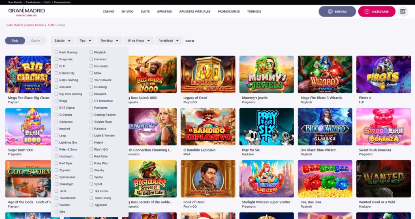415x219 pixels.
Task: Open the Cash Connection Charming Lady thumbnail
Action: tap(152, 126)
